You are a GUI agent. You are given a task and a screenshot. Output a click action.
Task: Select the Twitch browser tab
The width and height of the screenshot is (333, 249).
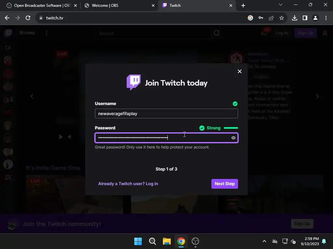pos(196,6)
